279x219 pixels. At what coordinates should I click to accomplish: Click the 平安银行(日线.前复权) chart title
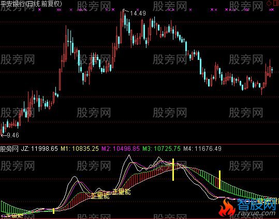(x=31, y=4)
